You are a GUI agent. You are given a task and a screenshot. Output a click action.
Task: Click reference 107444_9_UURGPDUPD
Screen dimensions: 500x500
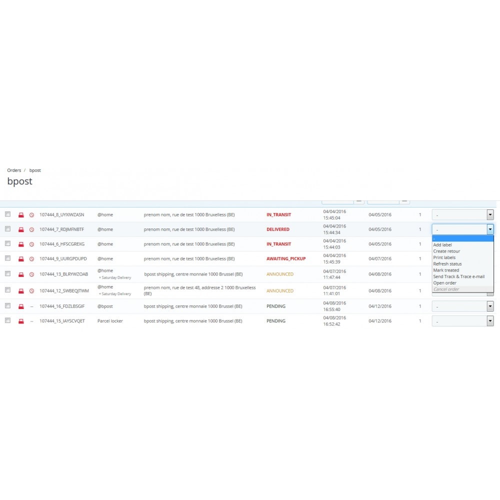click(63, 259)
